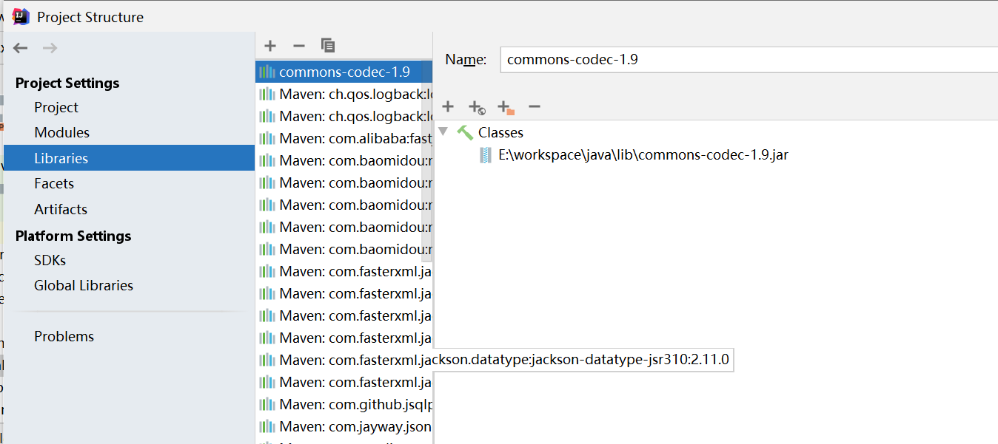
Task: Add a new library with the plus icon
Action: click(269, 45)
